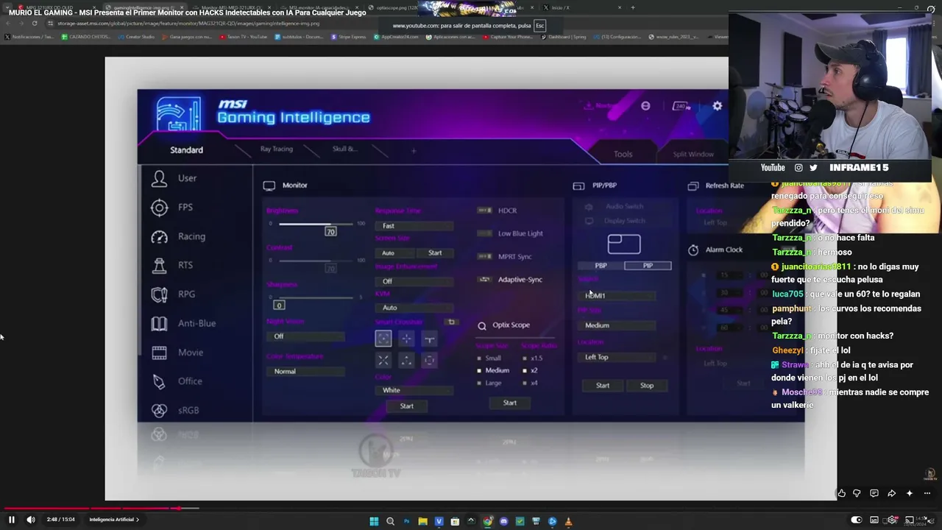Open the Screen Size Auto dropdown
942x530 pixels.
[x=395, y=253]
